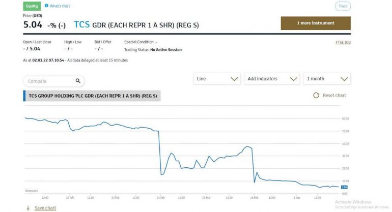Viewport: 392px width, 212px height.
Task: Click the magnifier icon in Compare box
Action: 78,81
